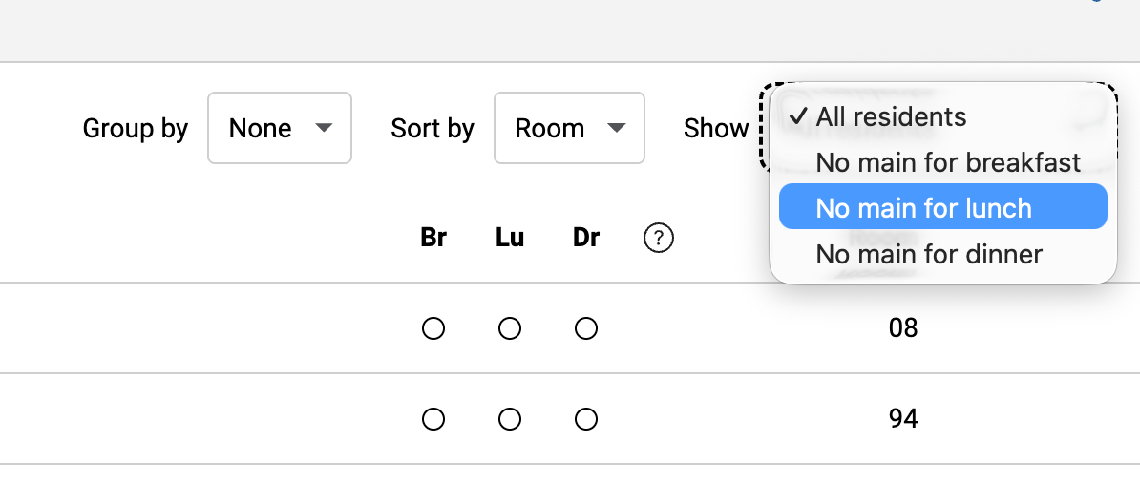Image resolution: width=1140 pixels, height=483 pixels.
Task: Select lunch radio for room 94
Action: tap(510, 419)
